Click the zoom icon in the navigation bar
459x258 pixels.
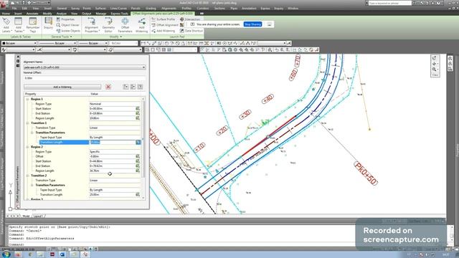[434, 70]
